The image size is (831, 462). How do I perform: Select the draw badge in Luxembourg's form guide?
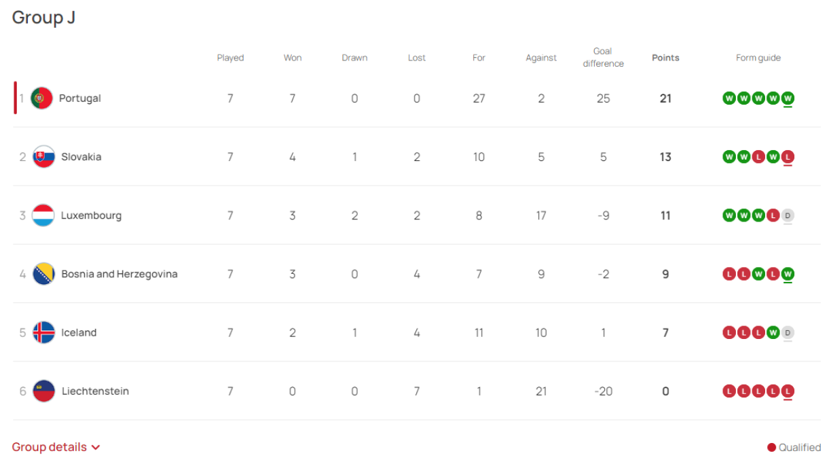click(788, 215)
